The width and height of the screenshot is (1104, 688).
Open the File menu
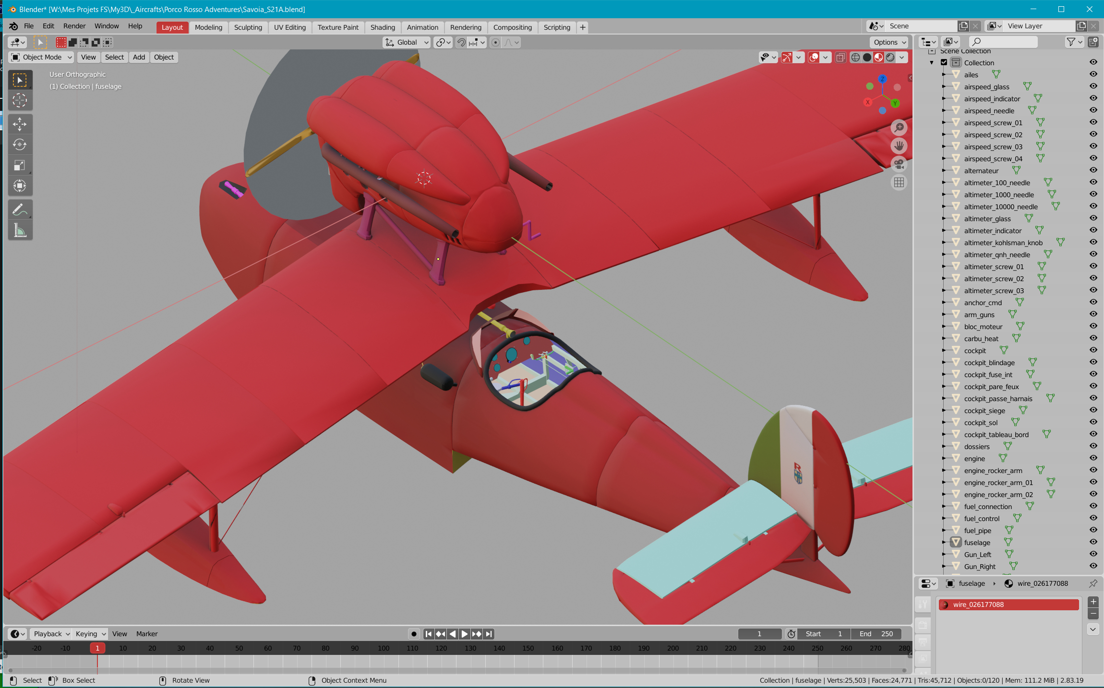29,26
